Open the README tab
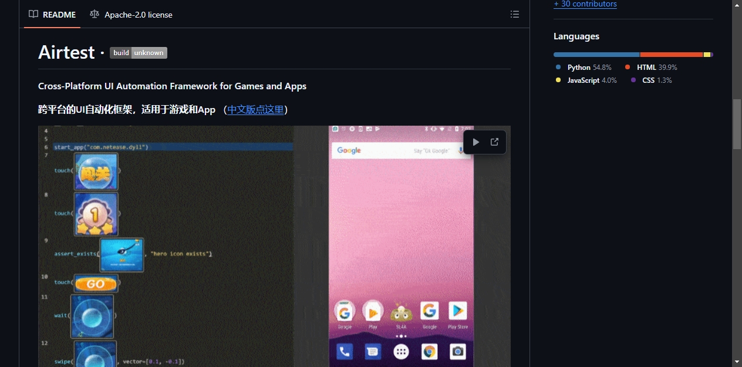 coord(52,14)
